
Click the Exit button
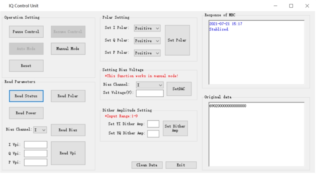point(181,165)
